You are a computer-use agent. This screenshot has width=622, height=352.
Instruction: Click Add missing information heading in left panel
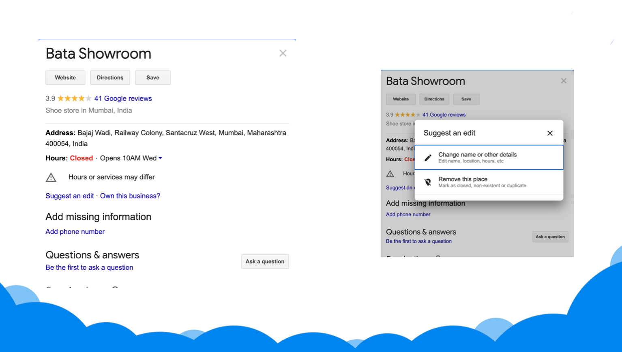point(99,217)
